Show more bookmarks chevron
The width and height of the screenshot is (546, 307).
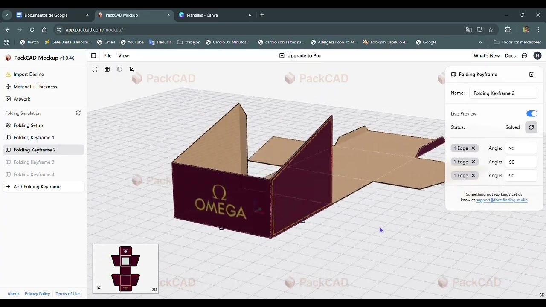click(x=480, y=42)
